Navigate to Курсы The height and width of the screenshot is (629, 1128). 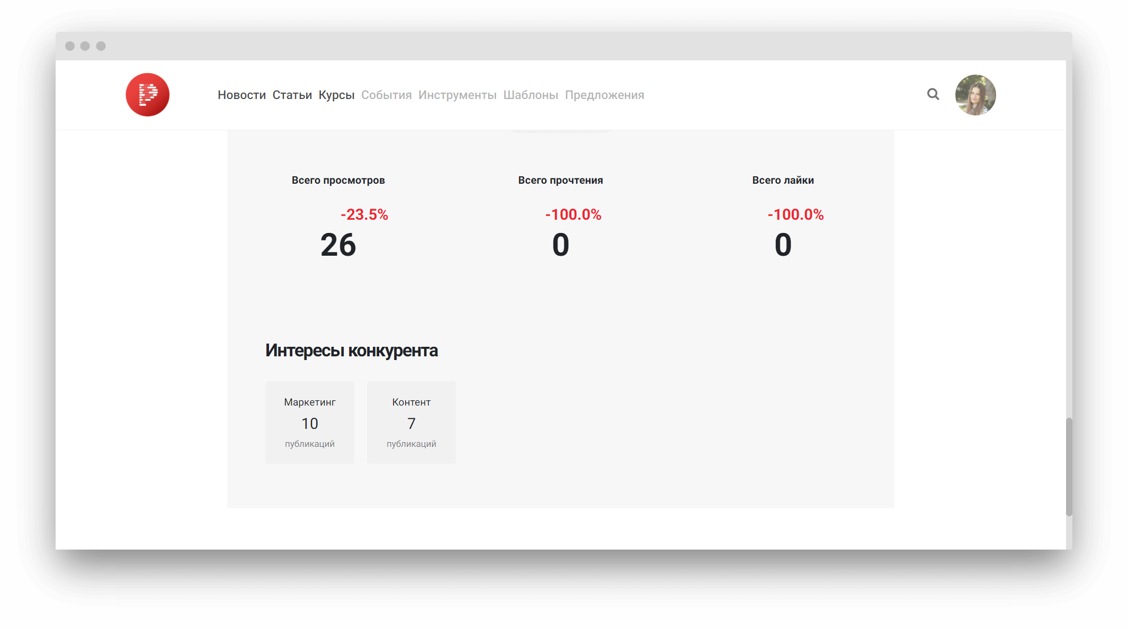(x=336, y=95)
